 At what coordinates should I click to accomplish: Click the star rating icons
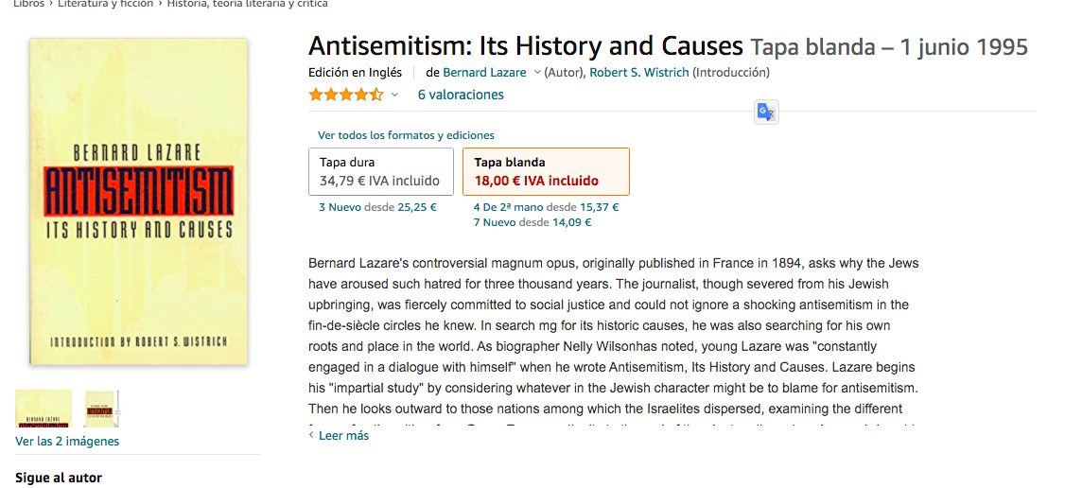click(x=345, y=95)
